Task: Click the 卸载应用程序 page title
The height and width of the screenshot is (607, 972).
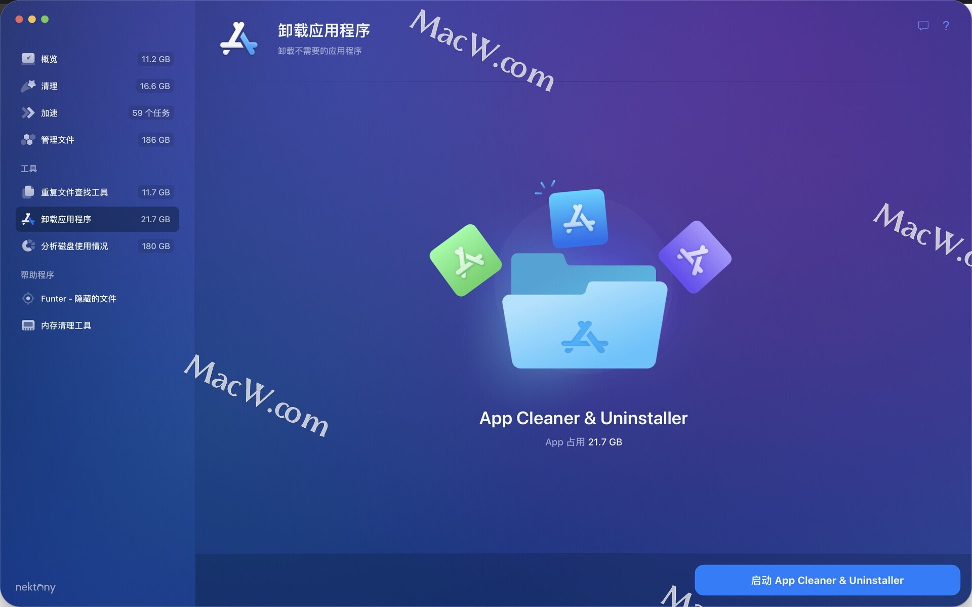Action: click(324, 30)
